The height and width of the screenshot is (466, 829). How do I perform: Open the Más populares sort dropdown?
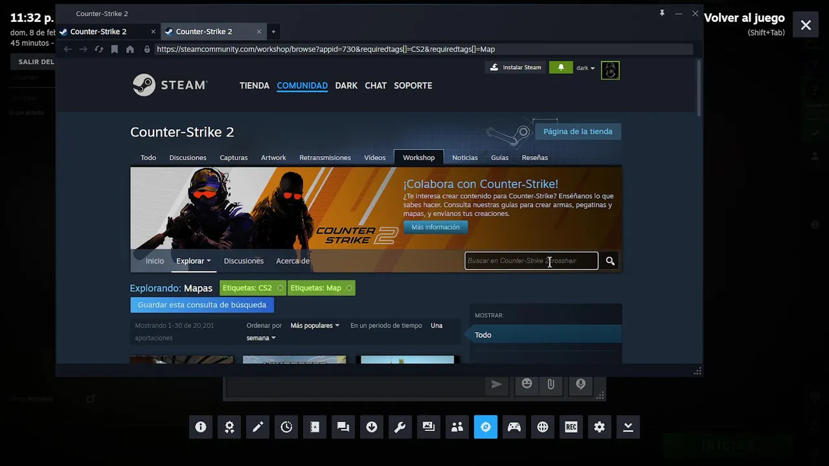[x=315, y=326]
